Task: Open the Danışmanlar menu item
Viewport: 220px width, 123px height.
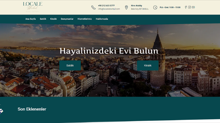Action: click(x=67, y=19)
